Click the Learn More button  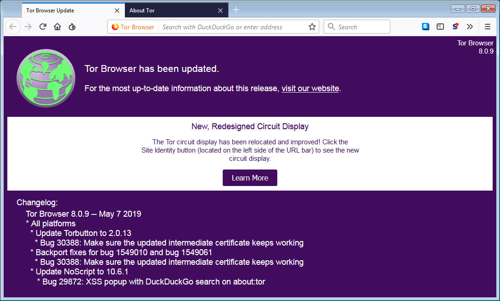tap(250, 178)
